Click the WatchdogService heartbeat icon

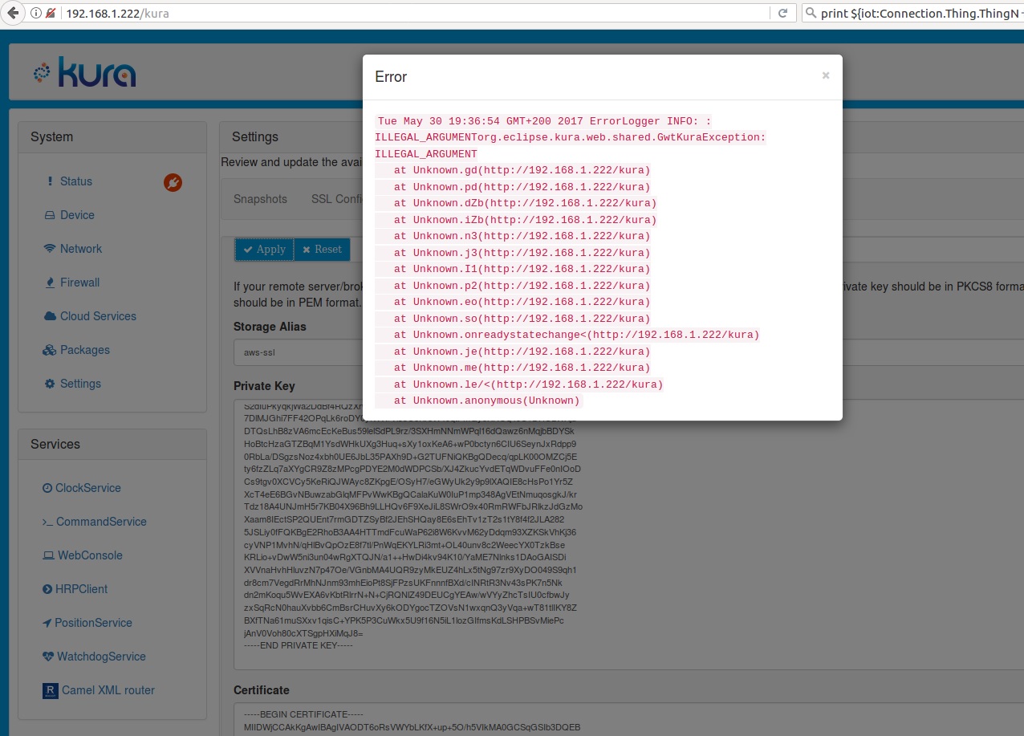[x=48, y=657]
